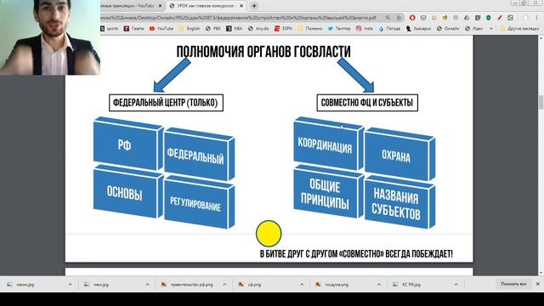Viewport: 544px width, 306px height.
Task: Open the Погода bookmark
Action: point(389,28)
